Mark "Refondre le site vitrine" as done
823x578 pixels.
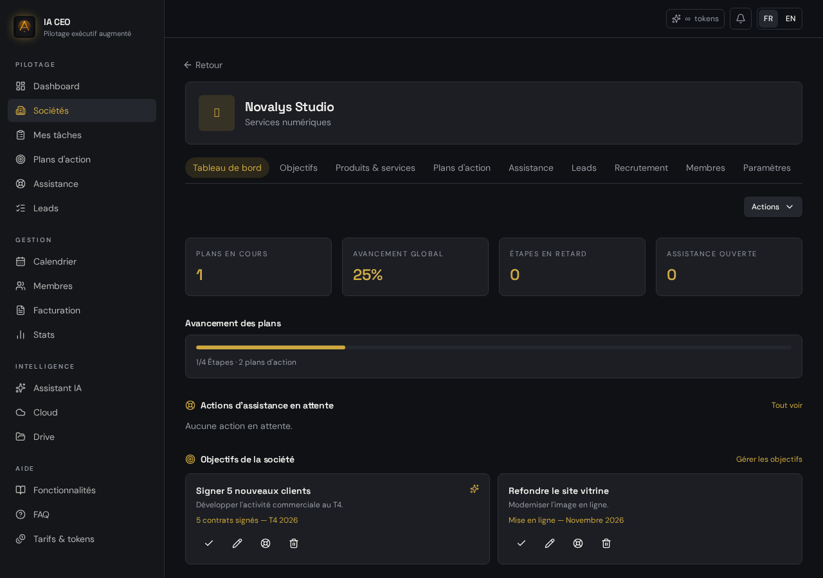pos(521,543)
